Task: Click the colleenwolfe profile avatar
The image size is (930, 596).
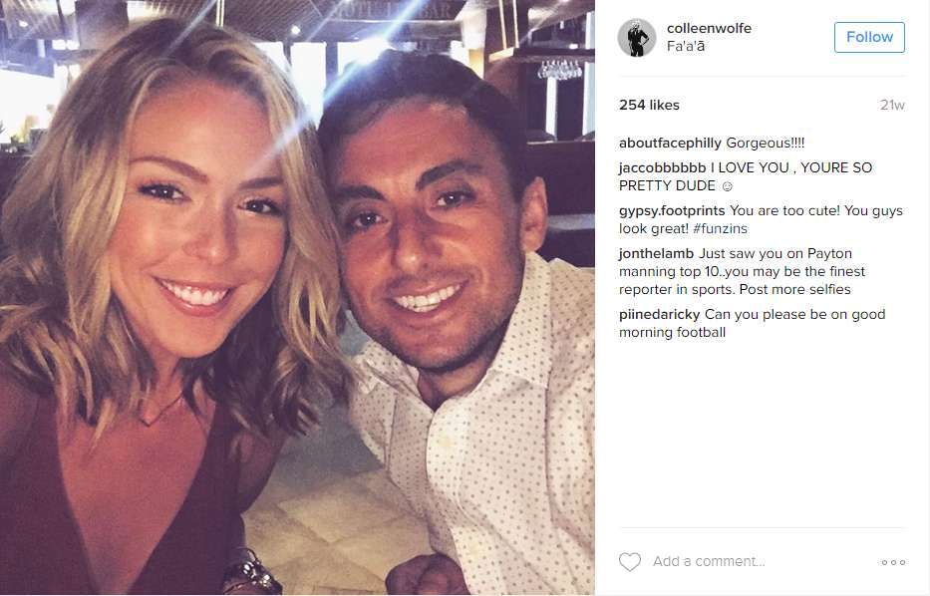Action: pos(637,38)
